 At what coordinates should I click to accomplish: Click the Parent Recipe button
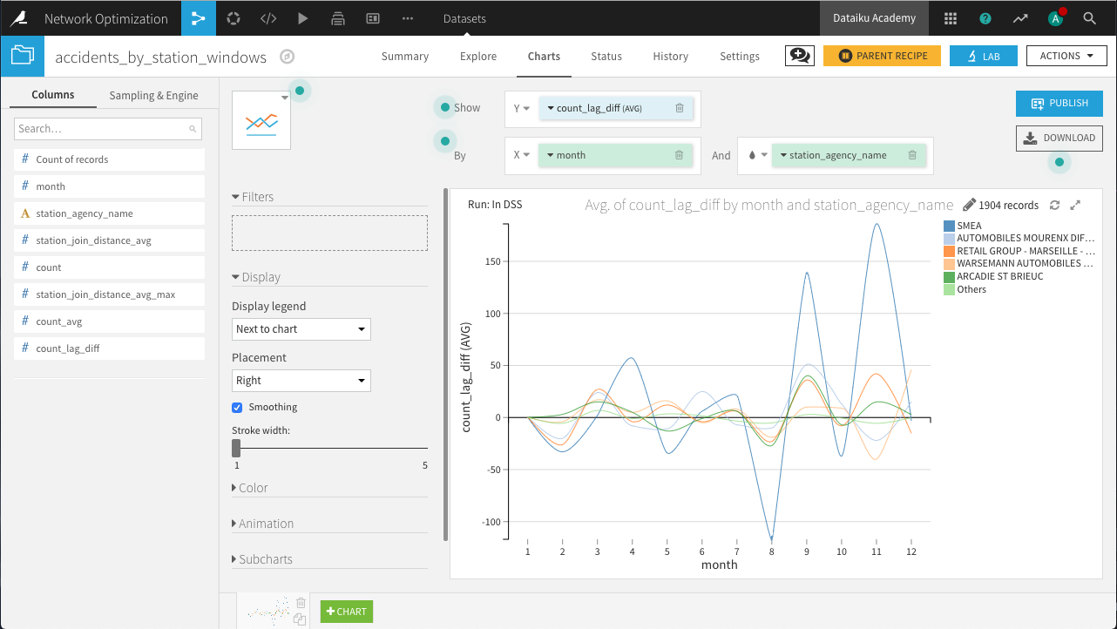point(882,56)
